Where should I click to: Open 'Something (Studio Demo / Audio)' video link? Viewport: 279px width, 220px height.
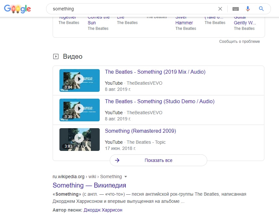click(159, 101)
